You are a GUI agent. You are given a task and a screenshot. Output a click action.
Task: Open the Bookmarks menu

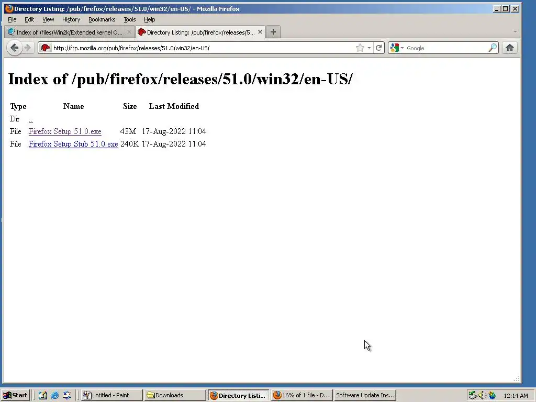(102, 19)
